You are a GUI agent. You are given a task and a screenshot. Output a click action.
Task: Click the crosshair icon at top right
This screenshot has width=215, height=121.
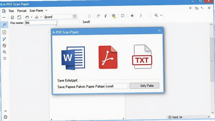pos(190,8)
